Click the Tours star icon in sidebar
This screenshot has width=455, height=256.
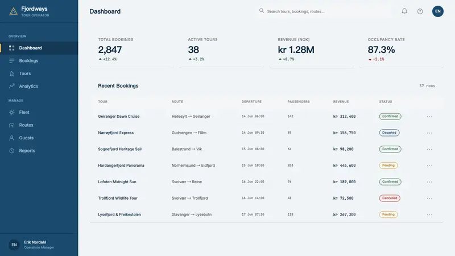11,74
